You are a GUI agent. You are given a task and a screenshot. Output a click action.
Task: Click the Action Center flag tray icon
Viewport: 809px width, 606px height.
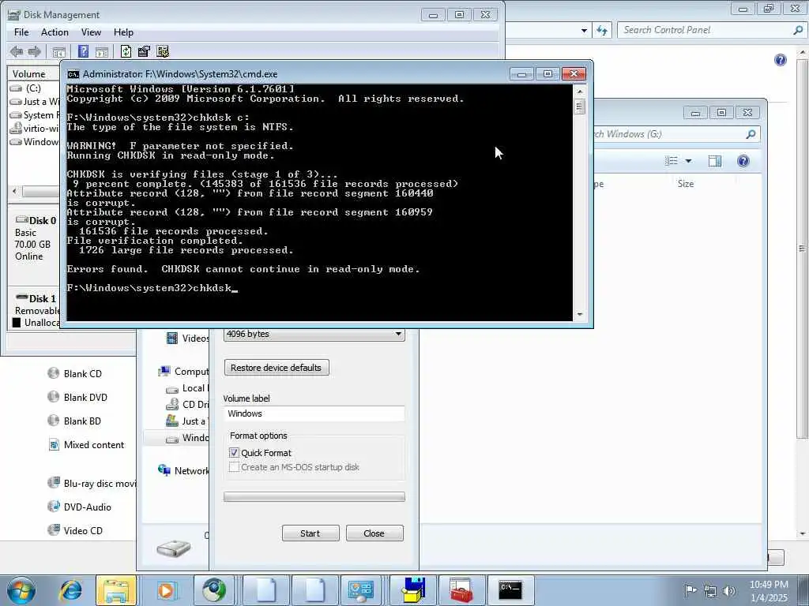pyautogui.click(x=690, y=590)
